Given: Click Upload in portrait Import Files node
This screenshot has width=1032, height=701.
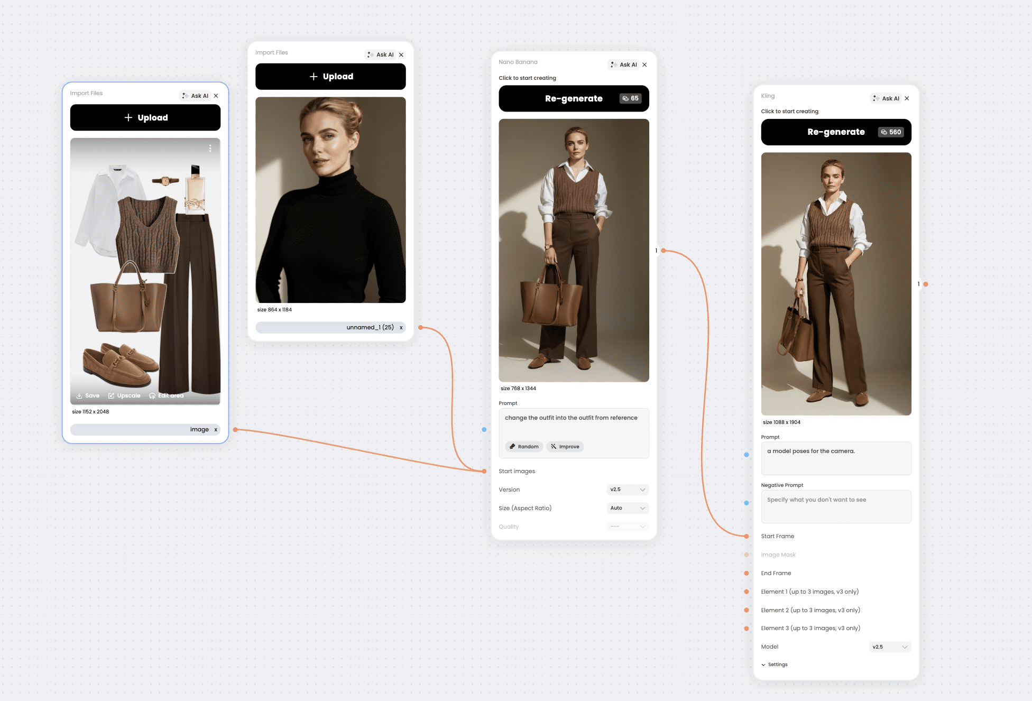Looking at the screenshot, I should (x=330, y=77).
